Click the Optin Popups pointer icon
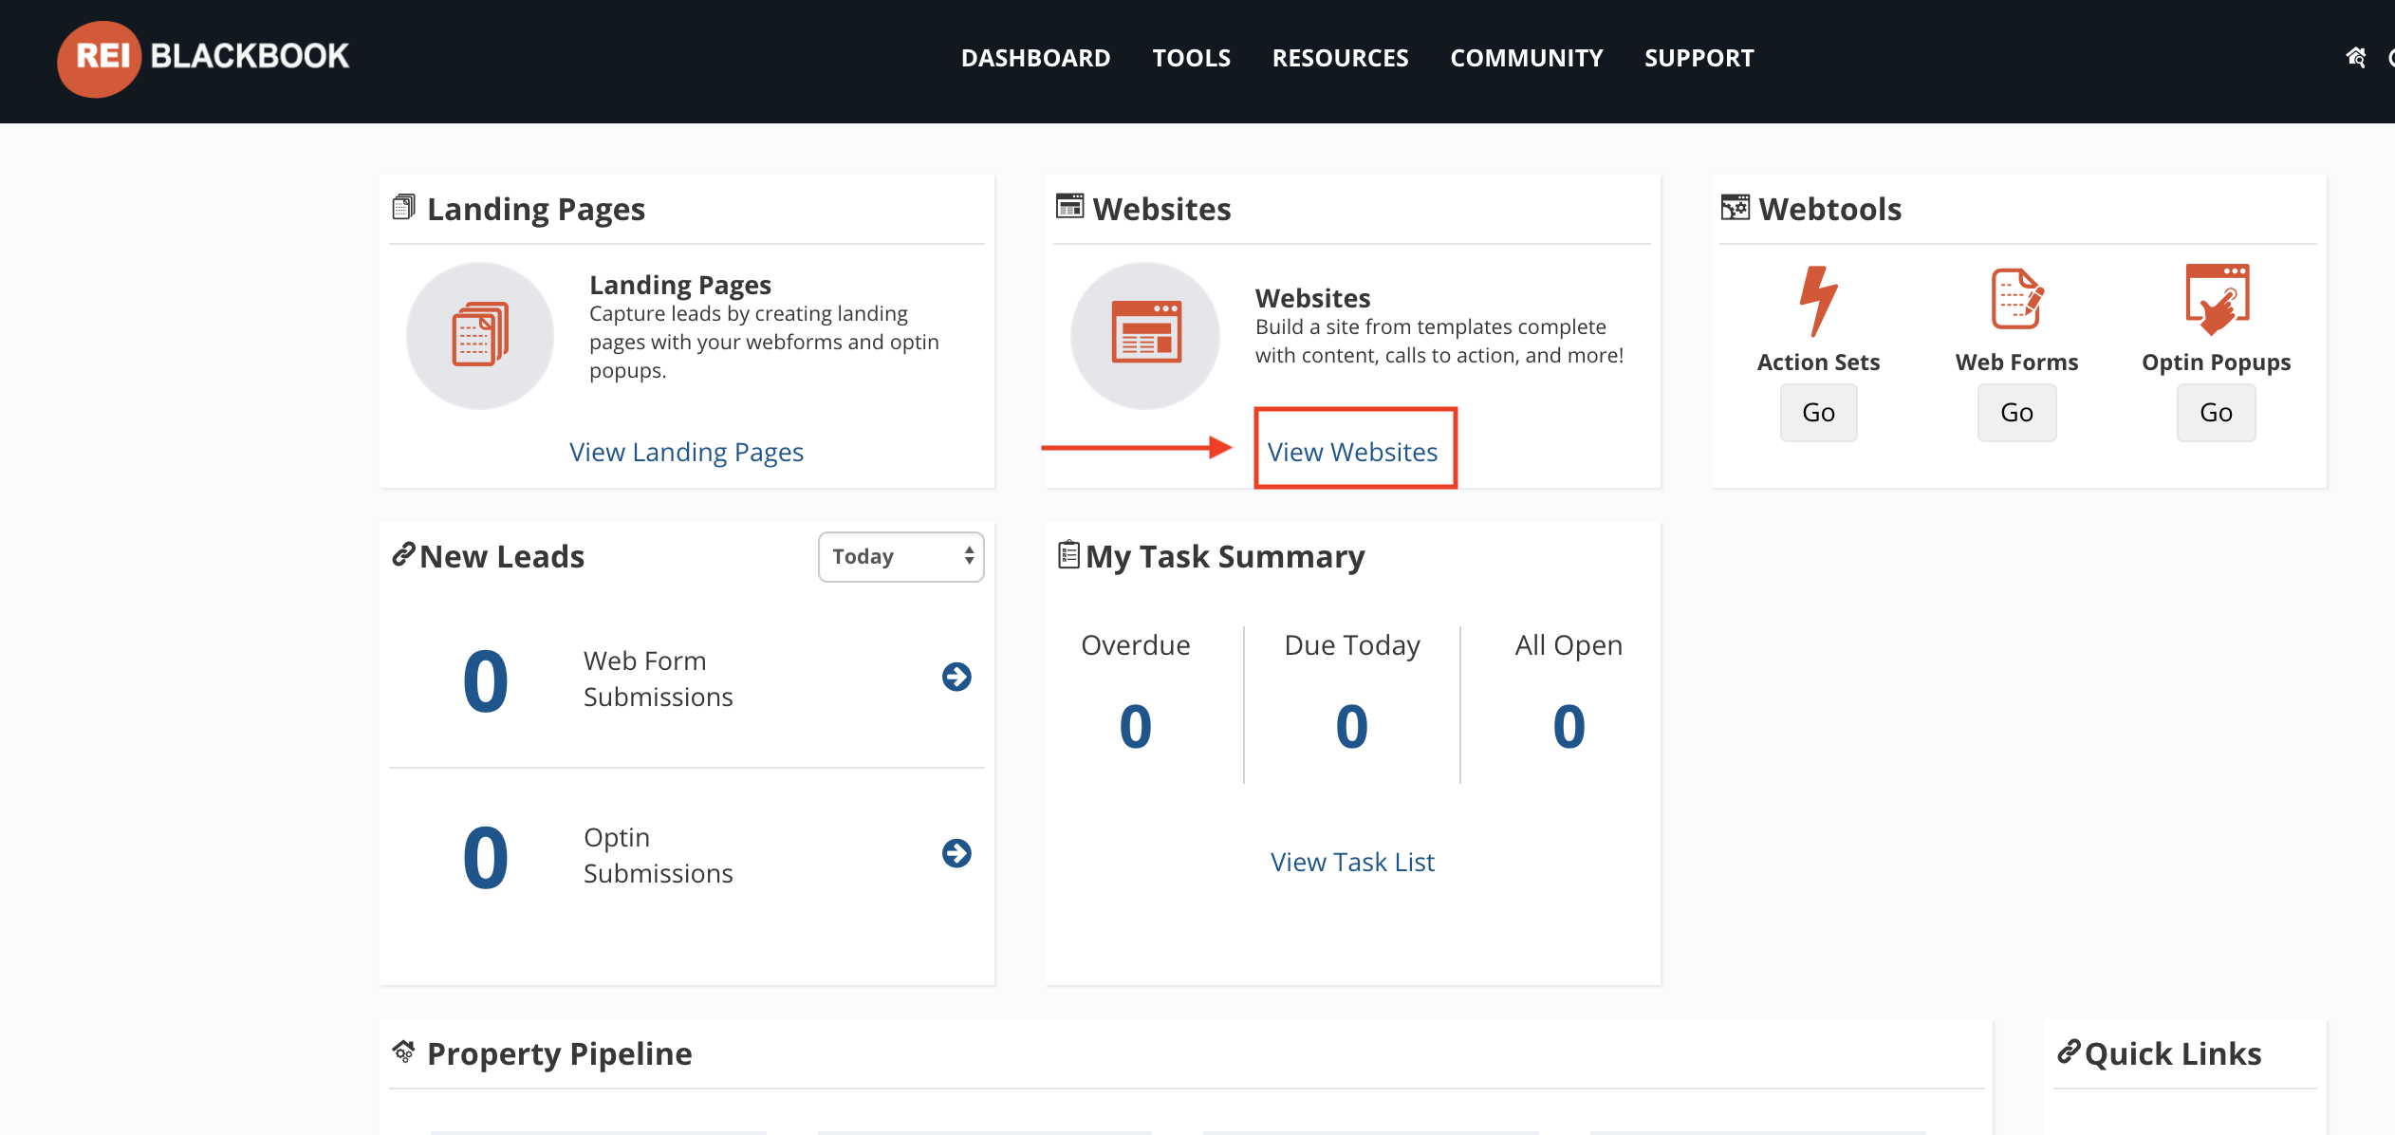 (x=2217, y=300)
